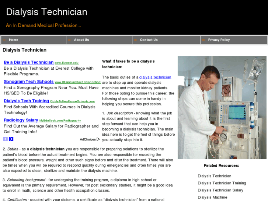
Task: Click 'Find a Sonography Program Near You' description
Action: pos(51,90)
